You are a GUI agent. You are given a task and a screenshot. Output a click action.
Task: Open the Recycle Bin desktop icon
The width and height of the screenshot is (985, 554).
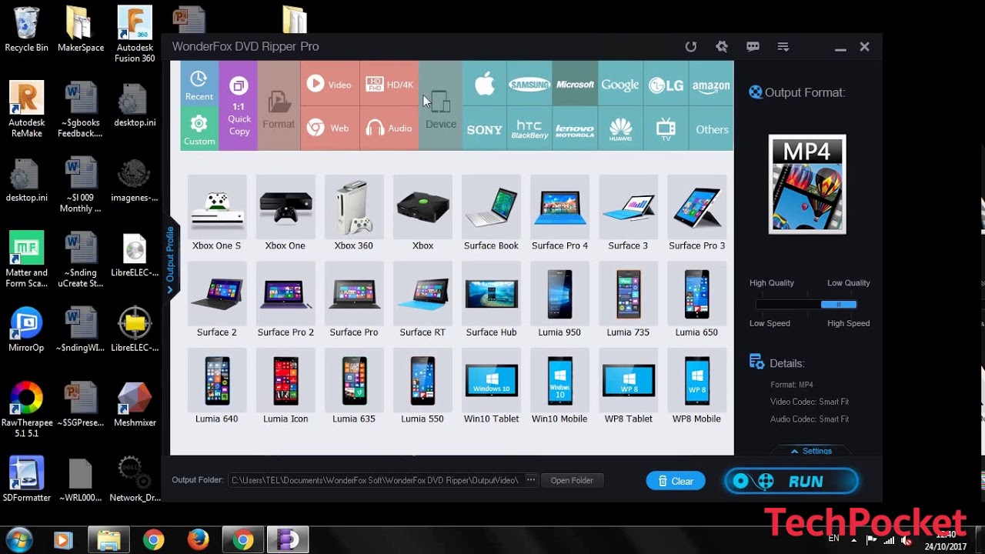[26, 29]
